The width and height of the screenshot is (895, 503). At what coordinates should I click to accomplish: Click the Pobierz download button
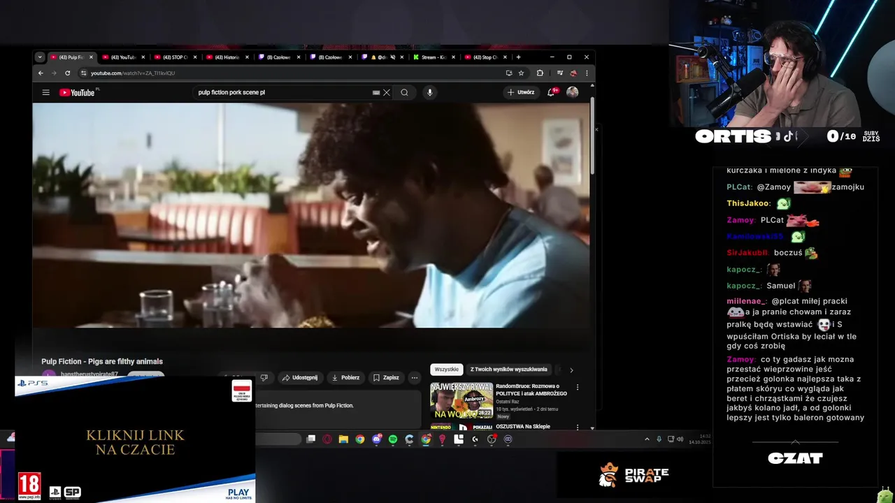coord(345,378)
